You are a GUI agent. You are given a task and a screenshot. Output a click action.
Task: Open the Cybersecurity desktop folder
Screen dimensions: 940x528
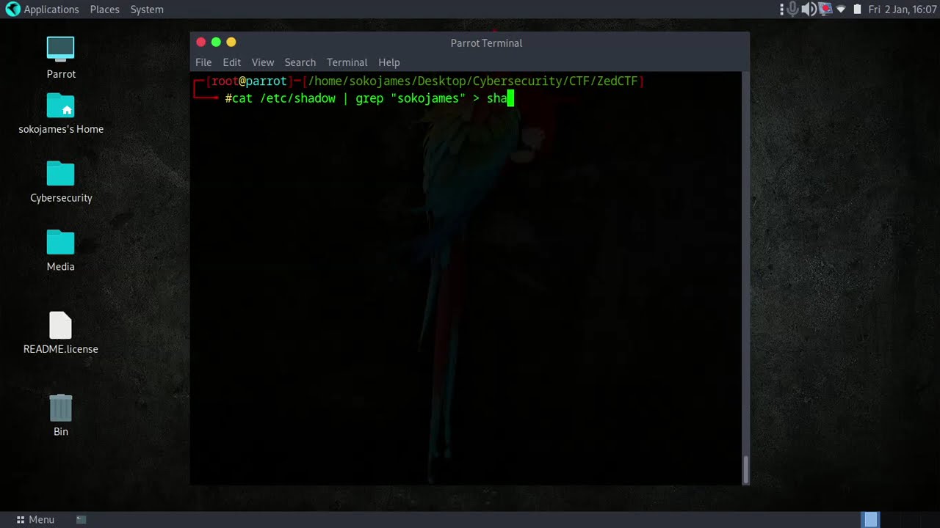(x=61, y=174)
